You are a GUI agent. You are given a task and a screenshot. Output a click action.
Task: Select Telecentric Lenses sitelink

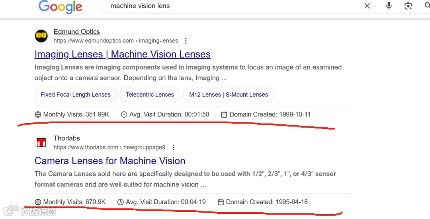(150, 95)
